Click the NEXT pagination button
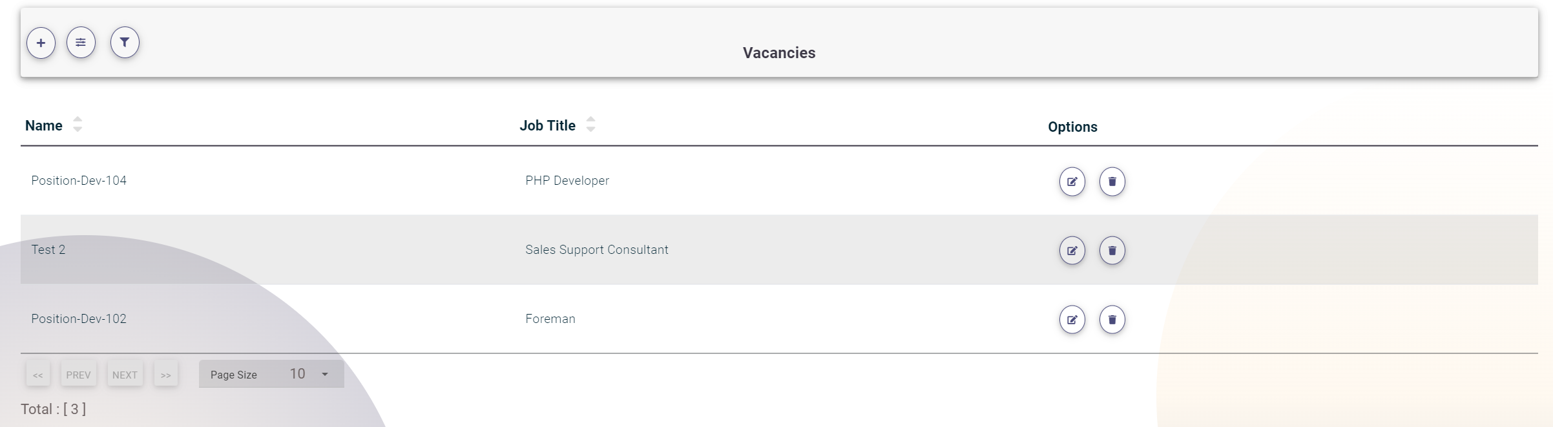 [x=124, y=373]
